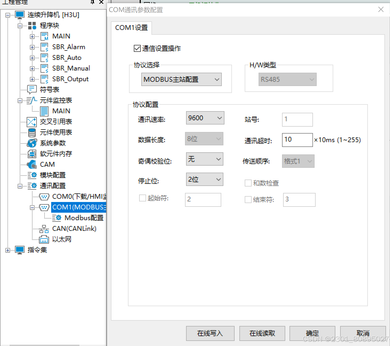Enable the 起始符 start character option
Image resolution: width=390 pixels, height=346 pixels.
[143, 198]
